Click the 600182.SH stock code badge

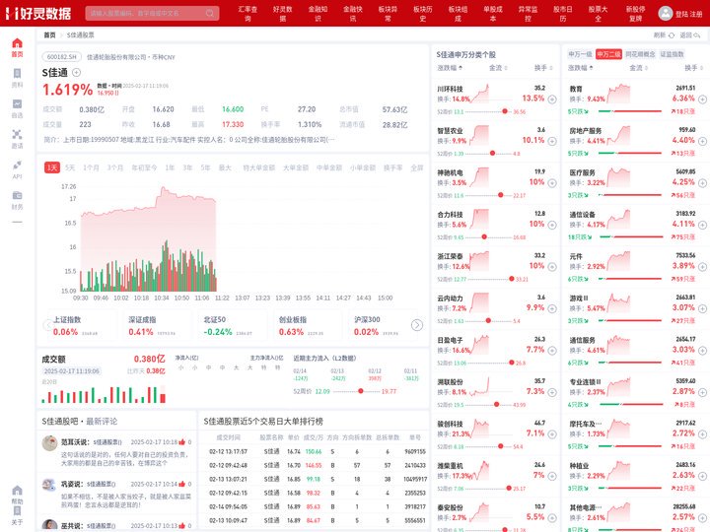61,57
